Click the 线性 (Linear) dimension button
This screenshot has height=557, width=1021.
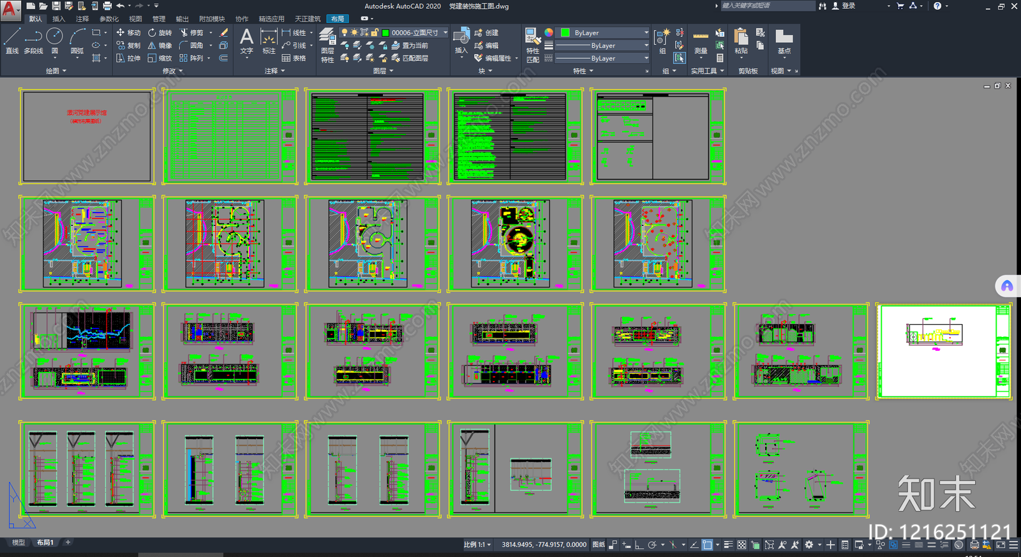coord(294,33)
